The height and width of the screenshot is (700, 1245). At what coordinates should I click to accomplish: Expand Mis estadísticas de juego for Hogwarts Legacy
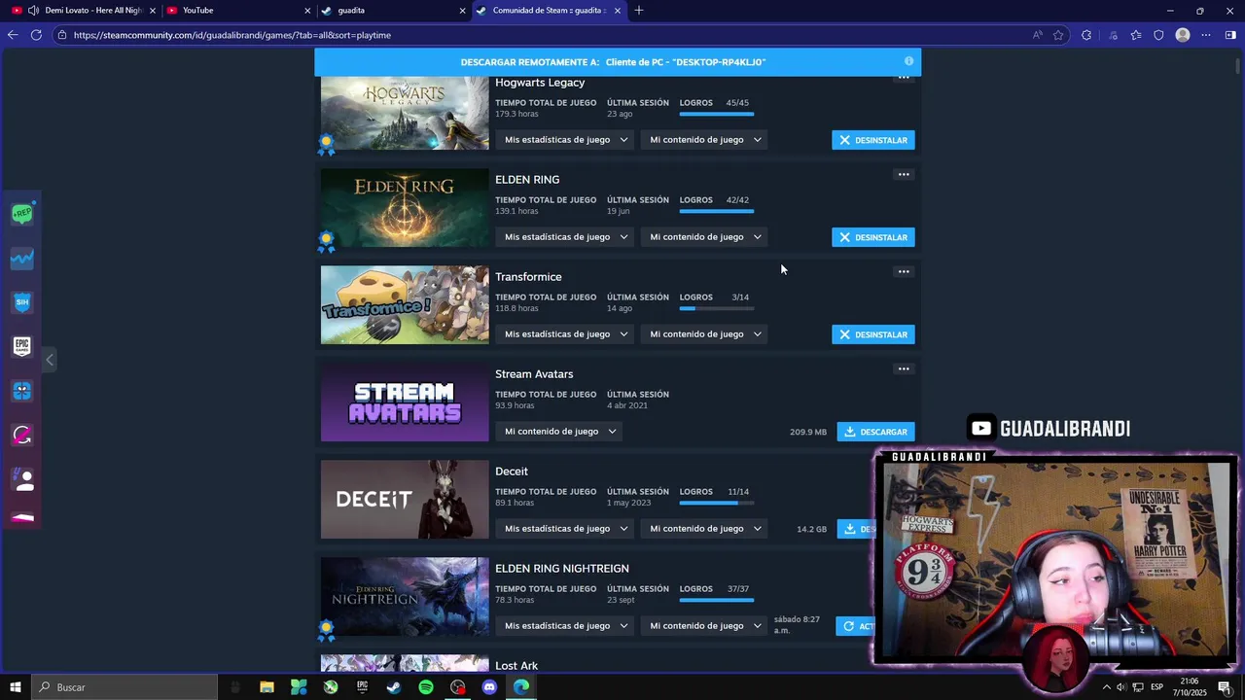pyautogui.click(x=566, y=140)
